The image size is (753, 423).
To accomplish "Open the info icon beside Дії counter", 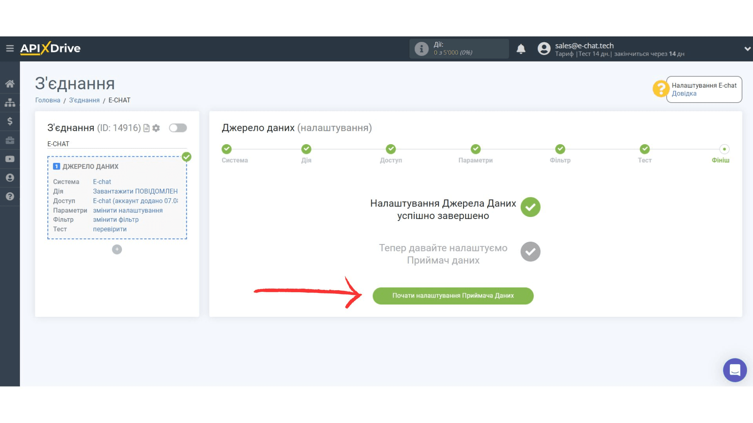I will click(x=422, y=49).
